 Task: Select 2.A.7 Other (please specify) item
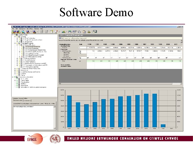click(x=34, y=57)
